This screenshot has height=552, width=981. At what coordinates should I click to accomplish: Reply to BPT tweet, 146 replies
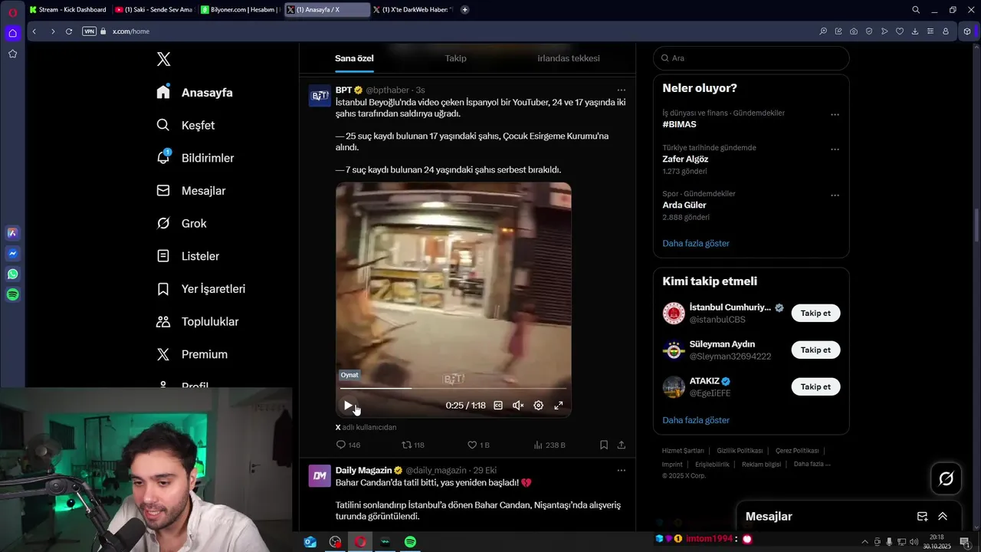[x=348, y=445]
